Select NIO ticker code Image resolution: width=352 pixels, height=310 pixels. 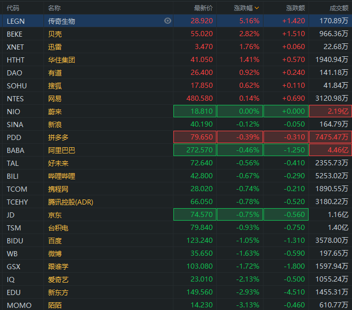pyautogui.click(x=13, y=112)
